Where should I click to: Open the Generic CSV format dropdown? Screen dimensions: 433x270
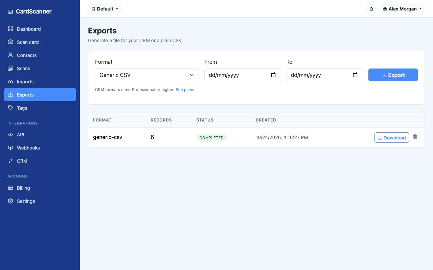pos(147,75)
